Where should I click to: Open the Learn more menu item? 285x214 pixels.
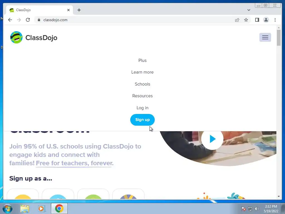(142, 72)
